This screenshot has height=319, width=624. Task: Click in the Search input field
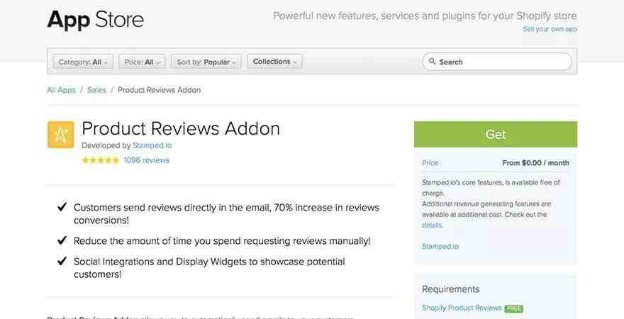point(496,62)
